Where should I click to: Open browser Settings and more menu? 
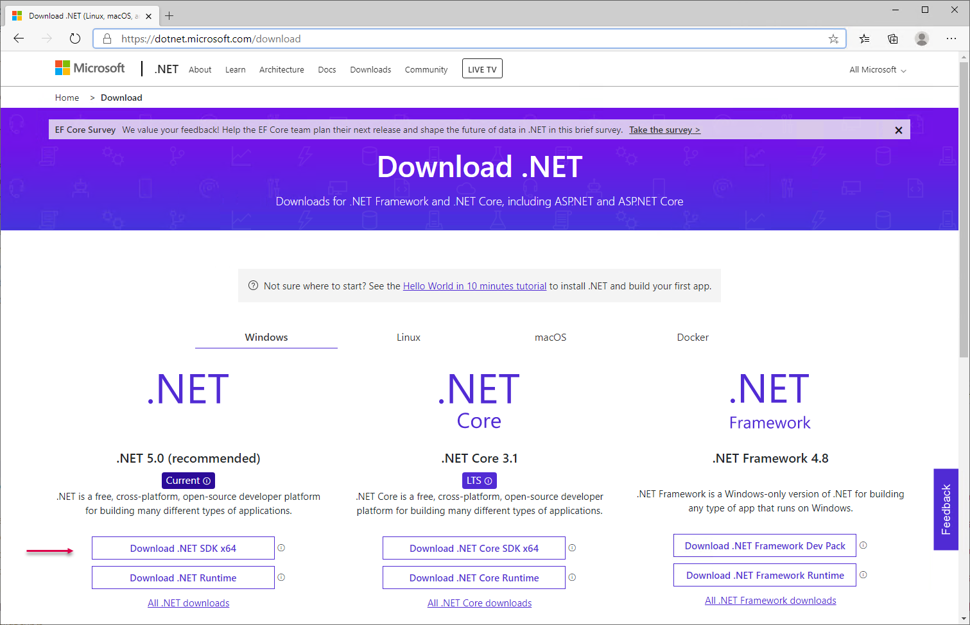point(951,39)
